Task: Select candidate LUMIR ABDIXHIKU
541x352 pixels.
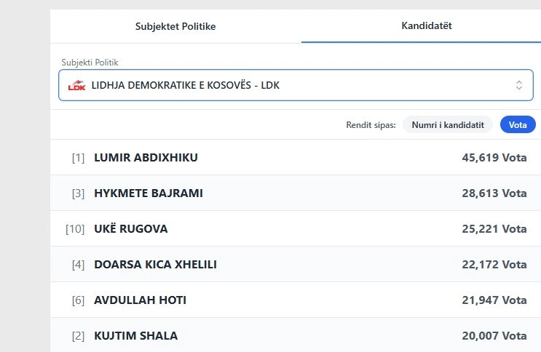Action: coord(146,157)
